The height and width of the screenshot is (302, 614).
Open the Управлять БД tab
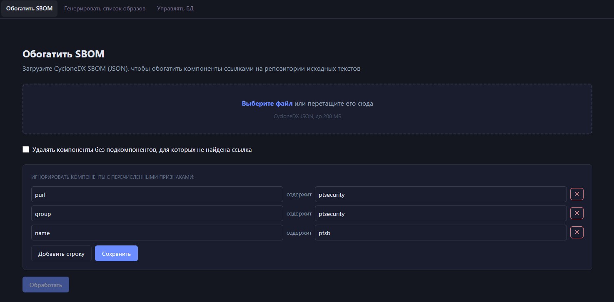point(175,8)
